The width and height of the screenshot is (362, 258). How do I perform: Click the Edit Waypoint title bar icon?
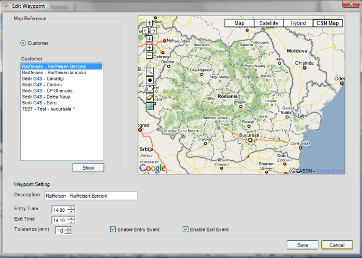tap(6, 6)
